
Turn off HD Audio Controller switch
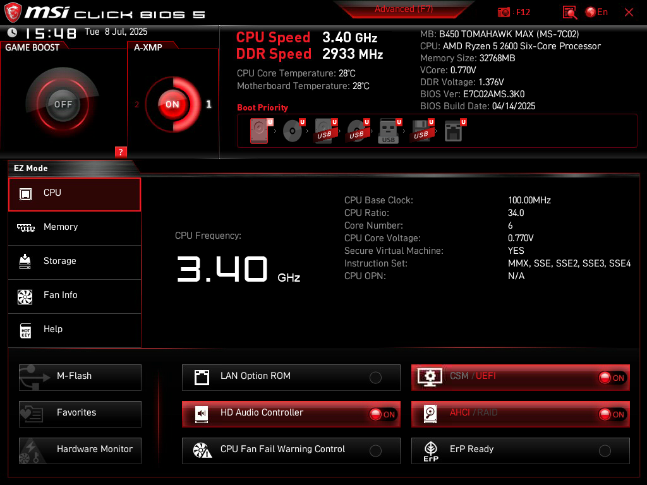[383, 414]
